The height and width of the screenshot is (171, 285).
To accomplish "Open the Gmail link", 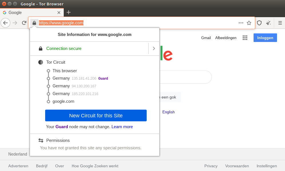I will [206, 38].
